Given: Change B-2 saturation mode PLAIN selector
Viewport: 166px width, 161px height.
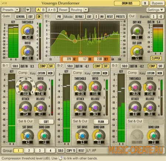Looking at the screenshot, I should pyautogui.click(x=101, y=122).
